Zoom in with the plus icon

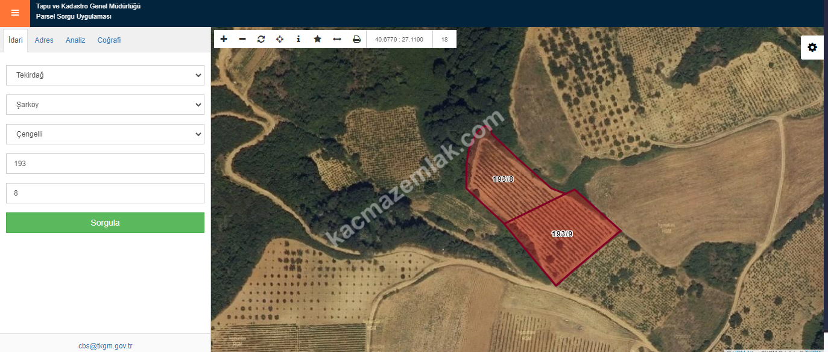[x=224, y=39]
